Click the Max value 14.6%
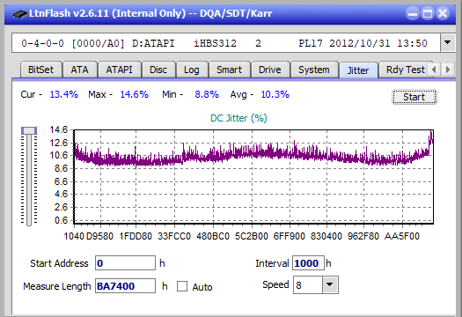The width and height of the screenshot is (462, 317). (134, 94)
